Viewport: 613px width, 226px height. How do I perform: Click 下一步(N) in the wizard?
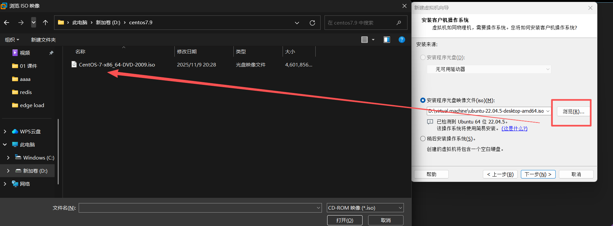pyautogui.click(x=538, y=174)
